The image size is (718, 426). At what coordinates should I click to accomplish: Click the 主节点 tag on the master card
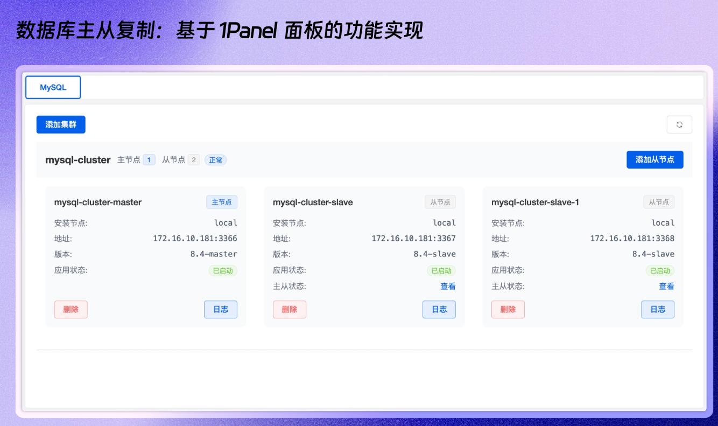tap(222, 202)
